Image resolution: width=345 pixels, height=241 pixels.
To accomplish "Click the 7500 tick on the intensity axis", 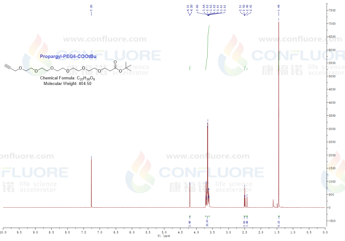I will point(332,10).
